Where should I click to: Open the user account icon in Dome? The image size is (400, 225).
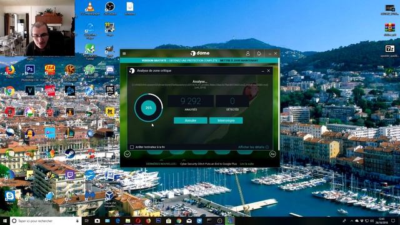[x=247, y=54]
